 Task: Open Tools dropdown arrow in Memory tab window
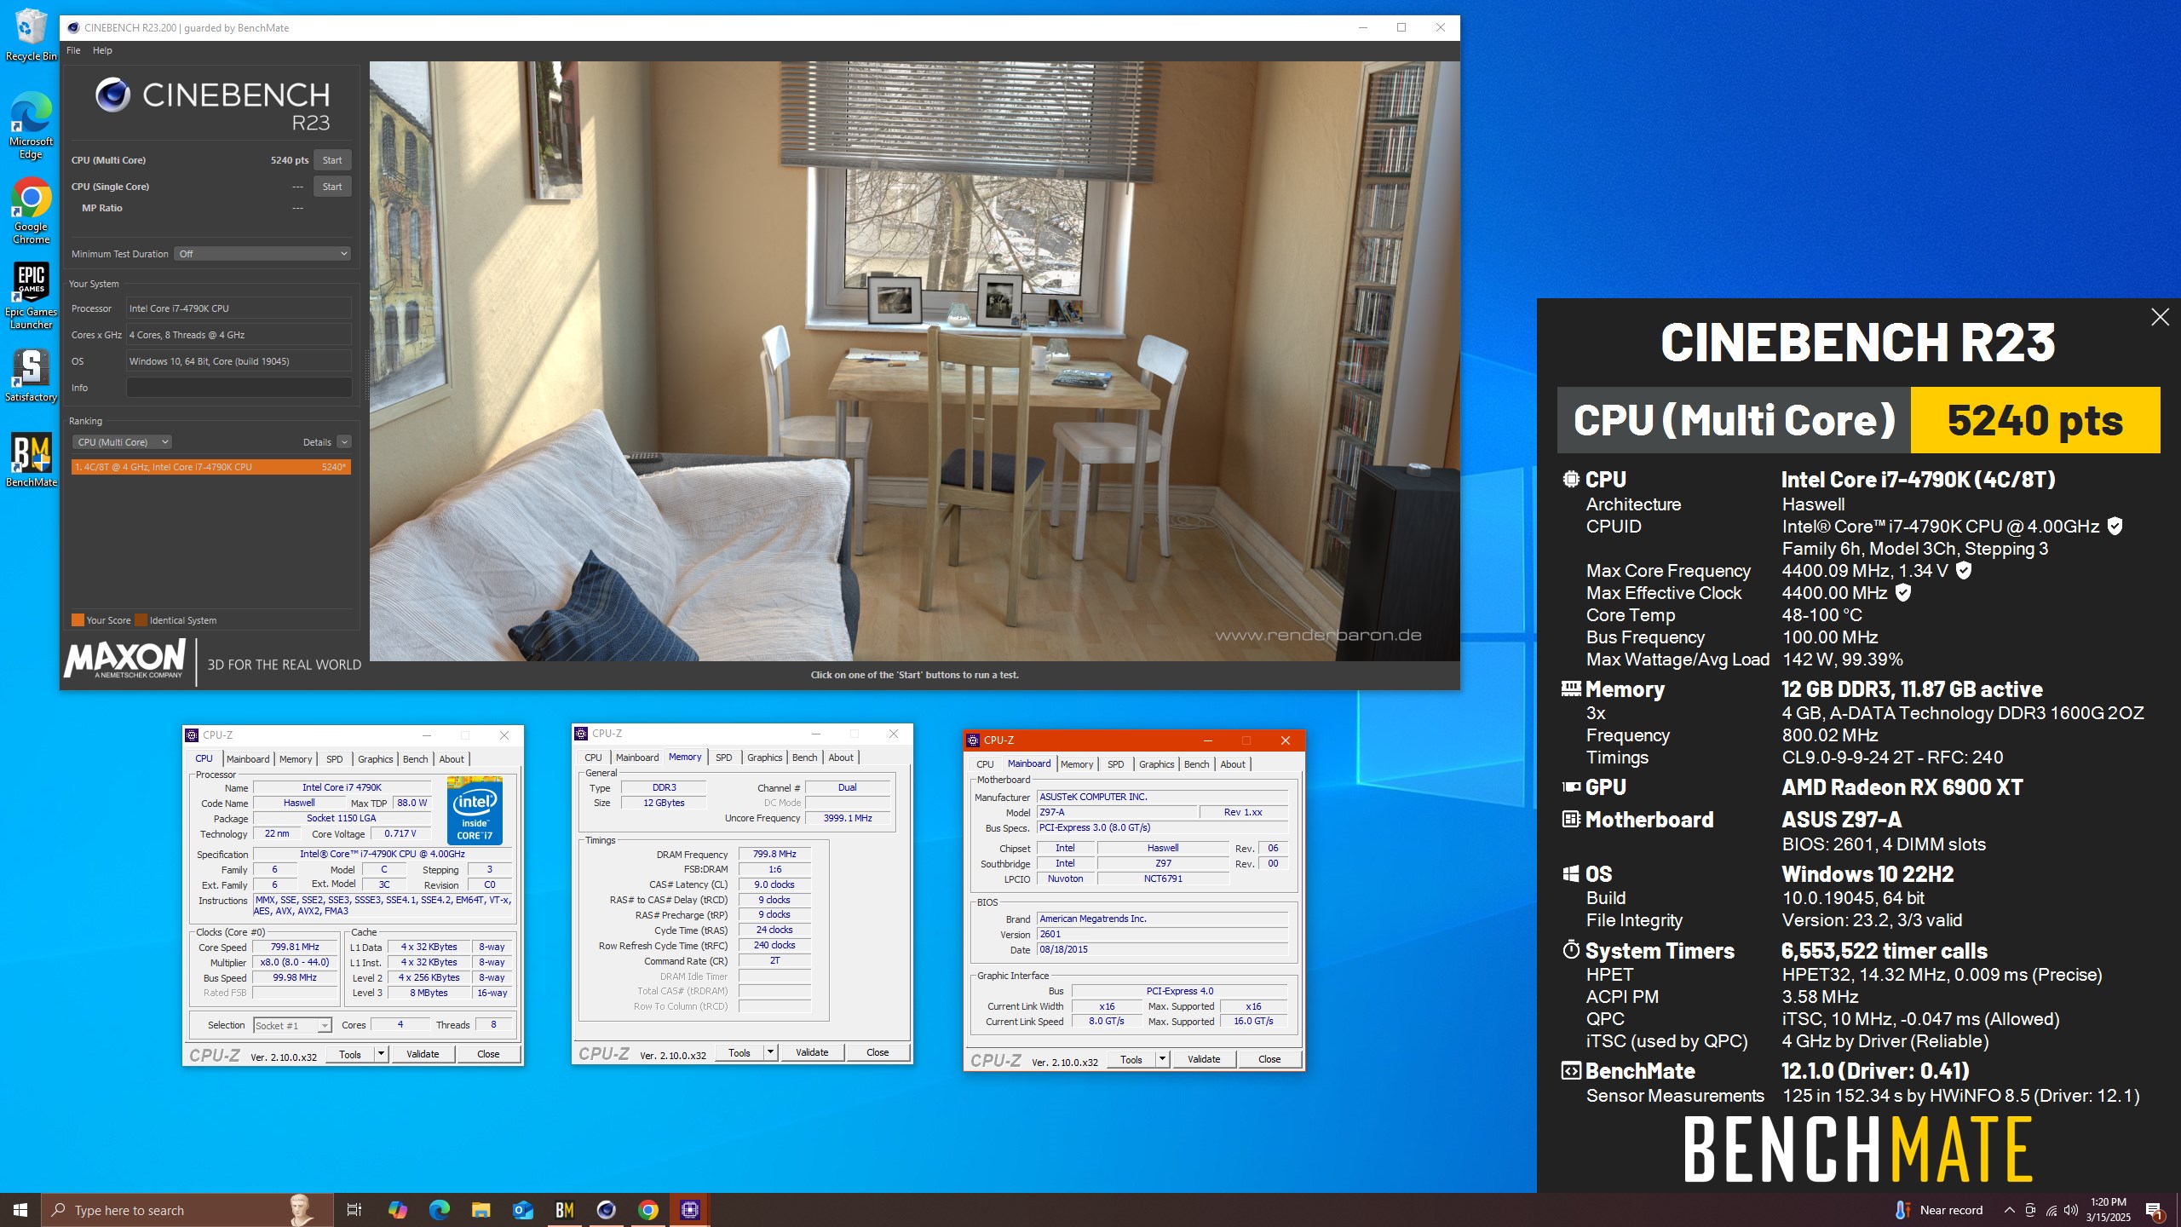[770, 1052]
